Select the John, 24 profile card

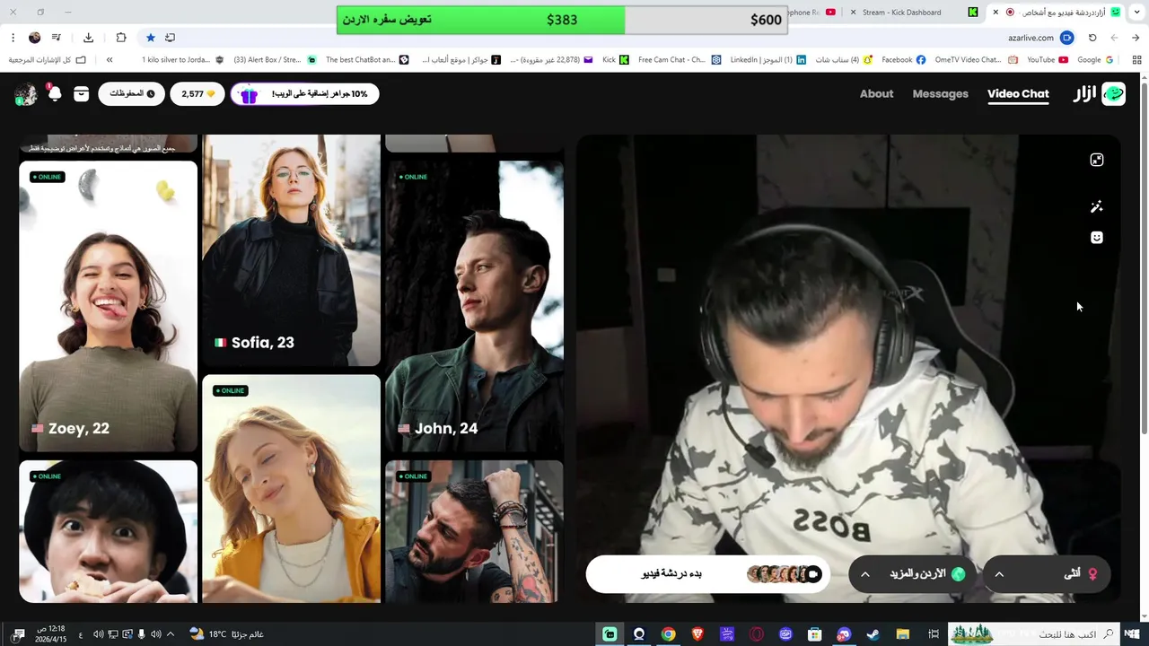(474, 306)
